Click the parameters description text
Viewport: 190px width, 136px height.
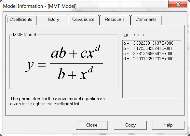pyautogui.click(x=58, y=101)
